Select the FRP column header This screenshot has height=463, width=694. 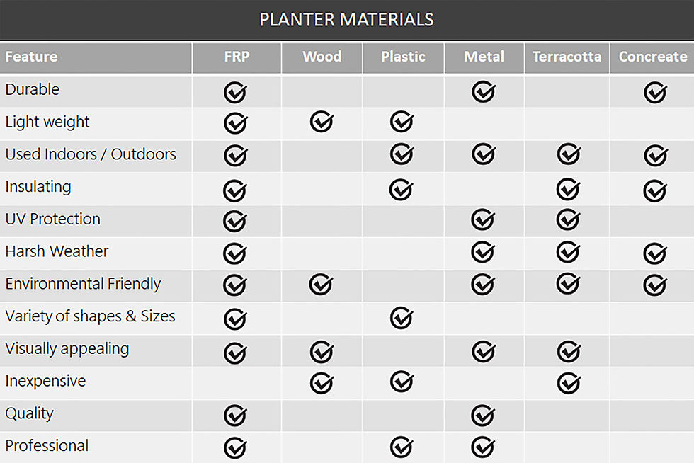click(x=237, y=57)
